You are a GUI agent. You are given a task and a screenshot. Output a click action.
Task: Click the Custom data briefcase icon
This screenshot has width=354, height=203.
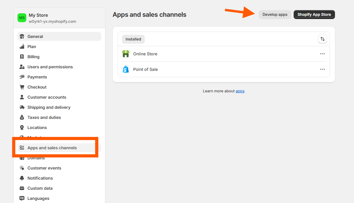22,188
